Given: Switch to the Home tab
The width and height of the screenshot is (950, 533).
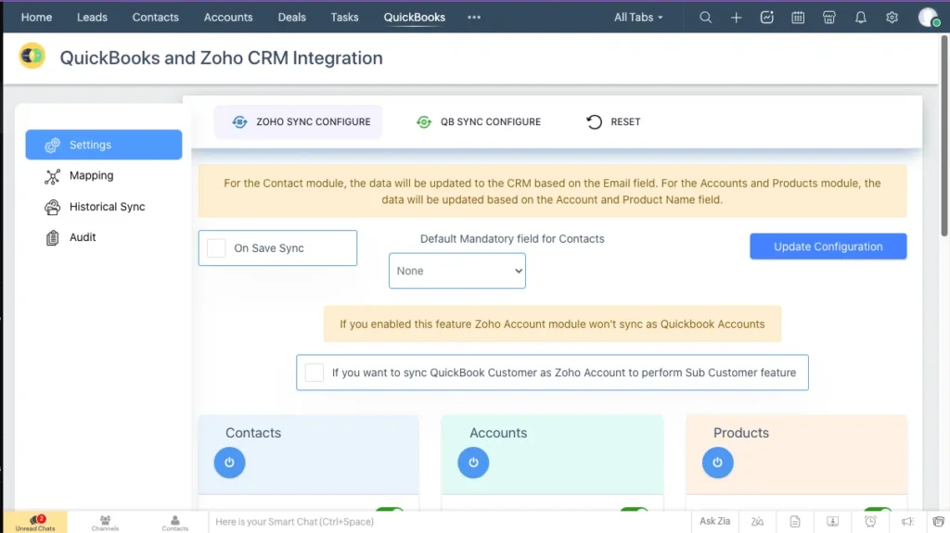Looking at the screenshot, I should pyautogui.click(x=36, y=18).
